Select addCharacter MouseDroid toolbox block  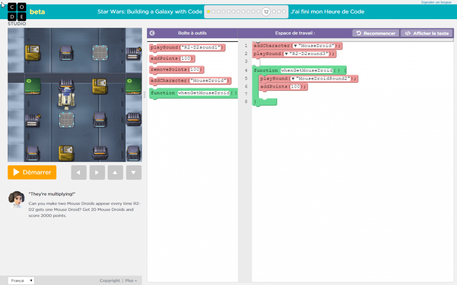190,81
